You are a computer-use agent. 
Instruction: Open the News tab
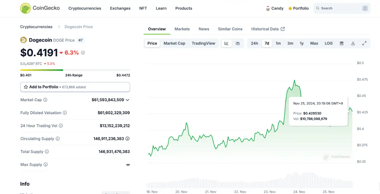(x=204, y=29)
